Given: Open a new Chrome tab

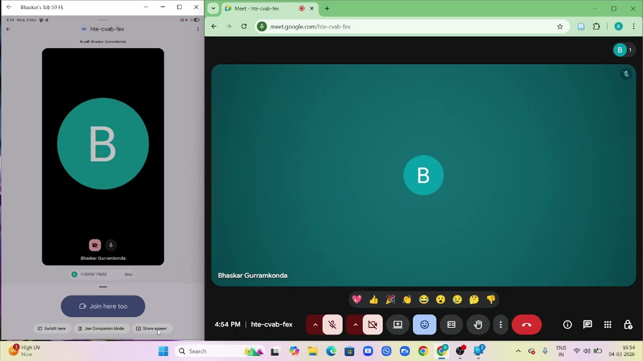Looking at the screenshot, I should (x=327, y=9).
